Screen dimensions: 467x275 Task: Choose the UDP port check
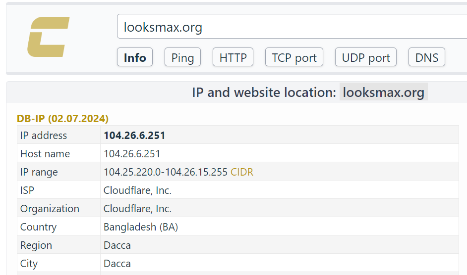[x=366, y=58]
